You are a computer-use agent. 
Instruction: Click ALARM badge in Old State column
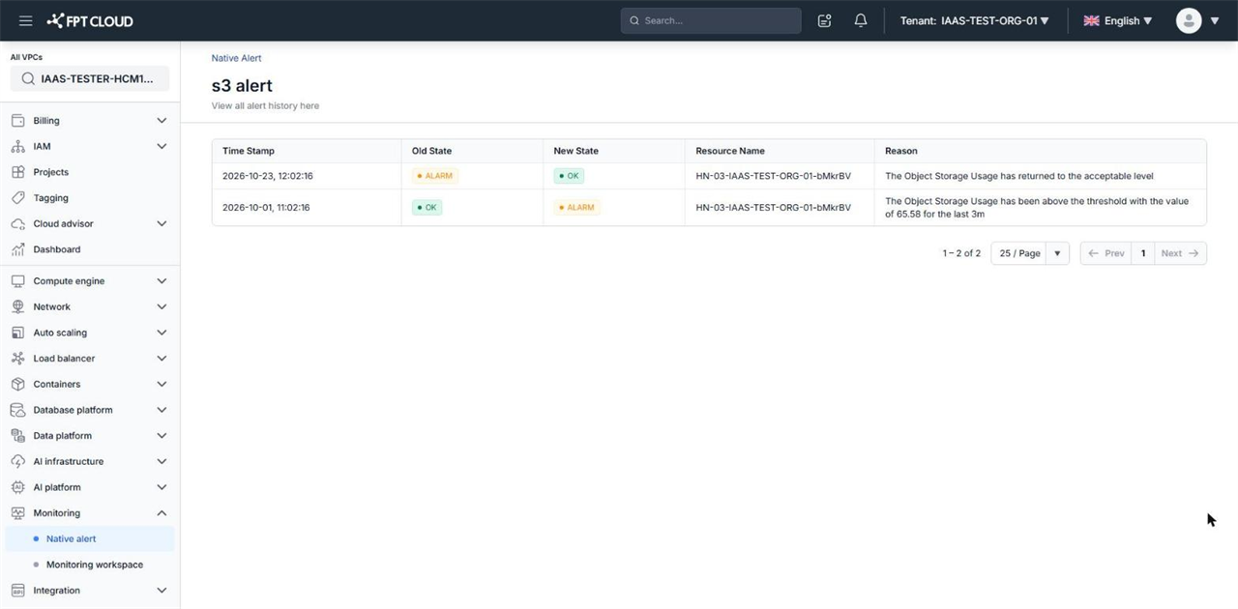pyautogui.click(x=434, y=176)
